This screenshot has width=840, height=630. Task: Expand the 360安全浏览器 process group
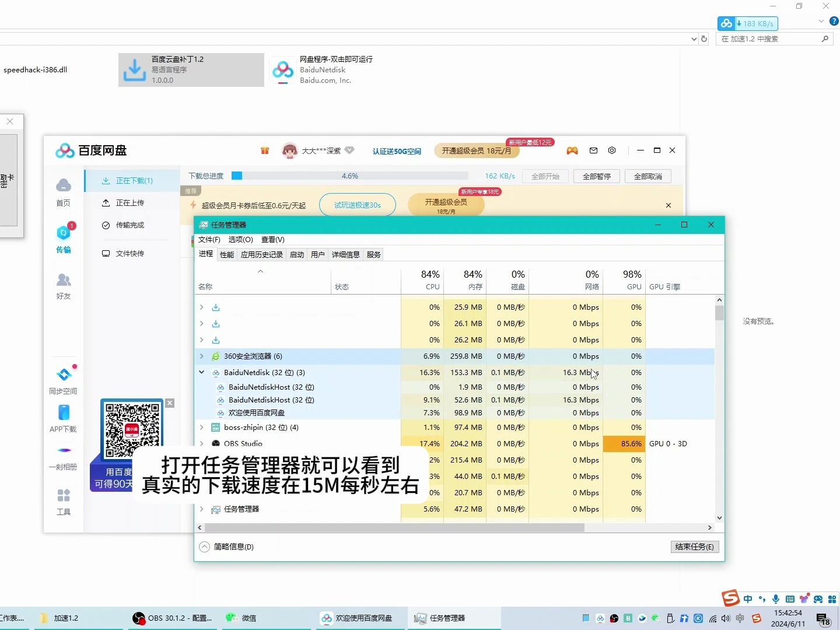click(x=202, y=356)
